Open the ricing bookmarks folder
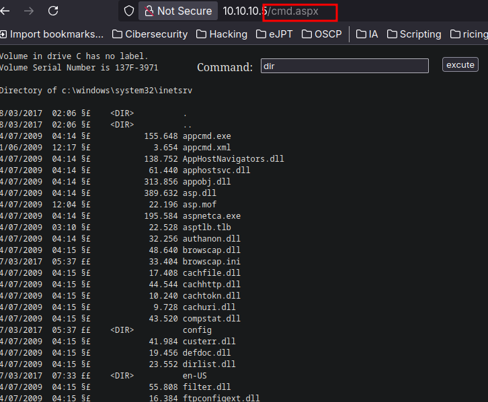 coord(469,34)
